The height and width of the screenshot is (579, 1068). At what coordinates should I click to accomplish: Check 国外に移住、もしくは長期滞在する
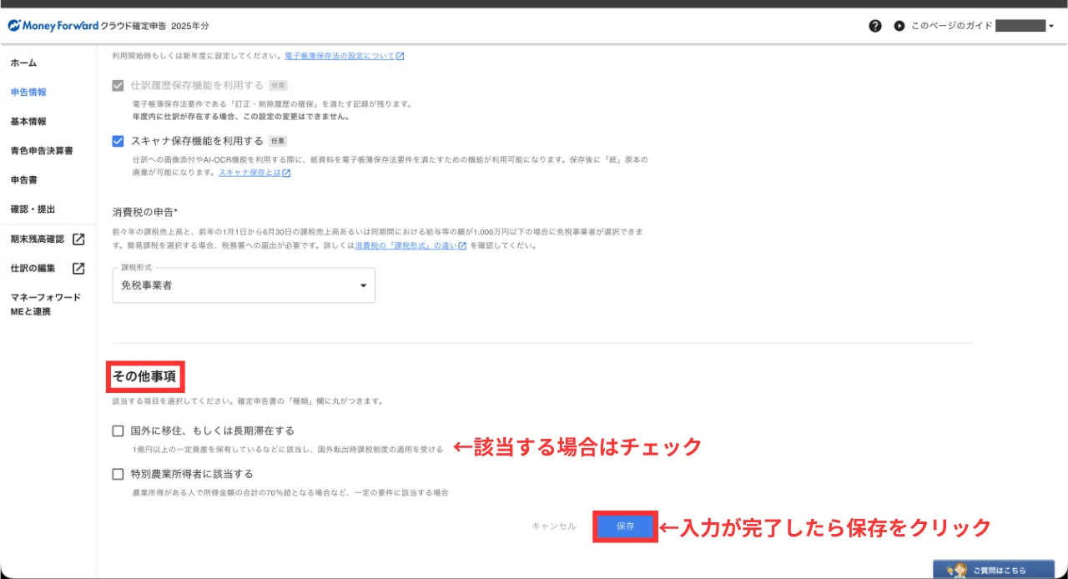[x=118, y=431]
